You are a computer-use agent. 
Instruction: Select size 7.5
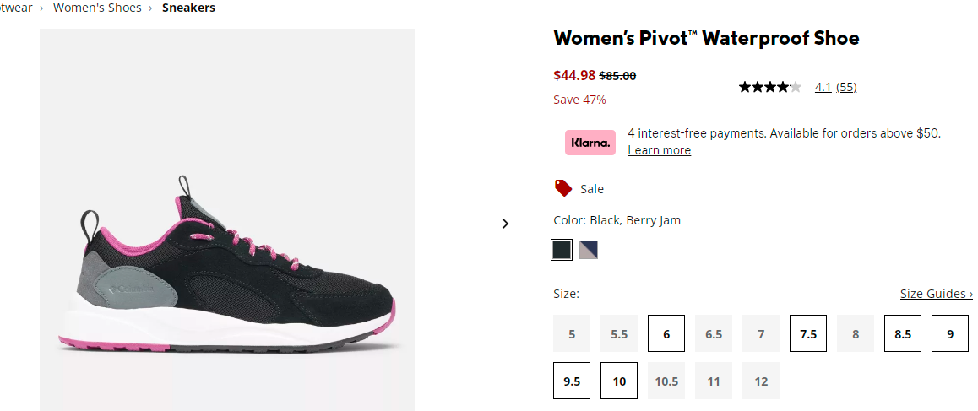tap(808, 333)
